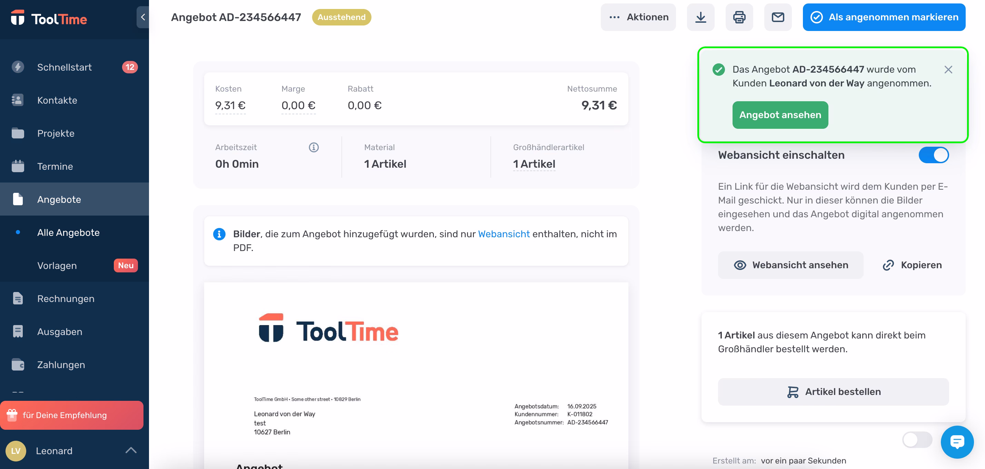
Task: Open the Aktionen dropdown menu
Action: click(x=638, y=17)
